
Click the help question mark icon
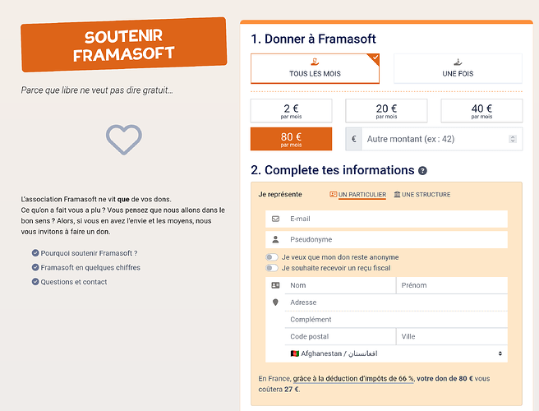422,171
